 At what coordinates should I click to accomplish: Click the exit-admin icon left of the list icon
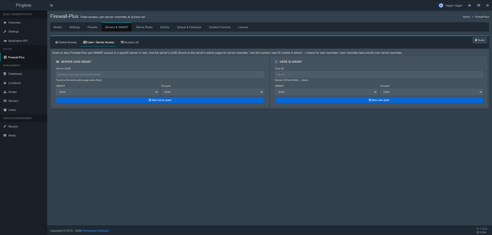pos(469,5)
